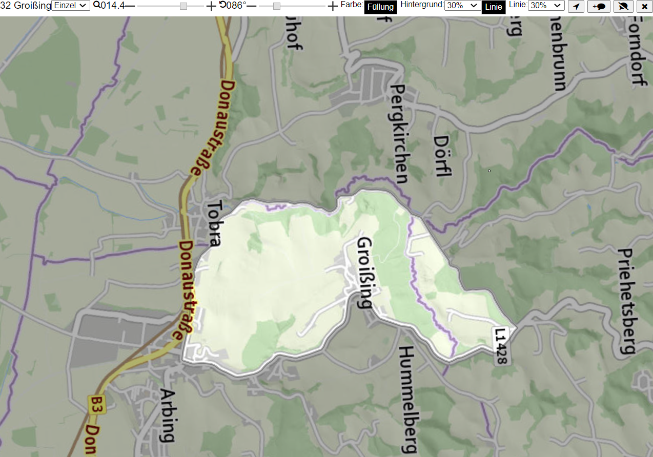Open the Hintergrund opacity dropdown
Screen dimensions: 653x457
[x=462, y=6]
